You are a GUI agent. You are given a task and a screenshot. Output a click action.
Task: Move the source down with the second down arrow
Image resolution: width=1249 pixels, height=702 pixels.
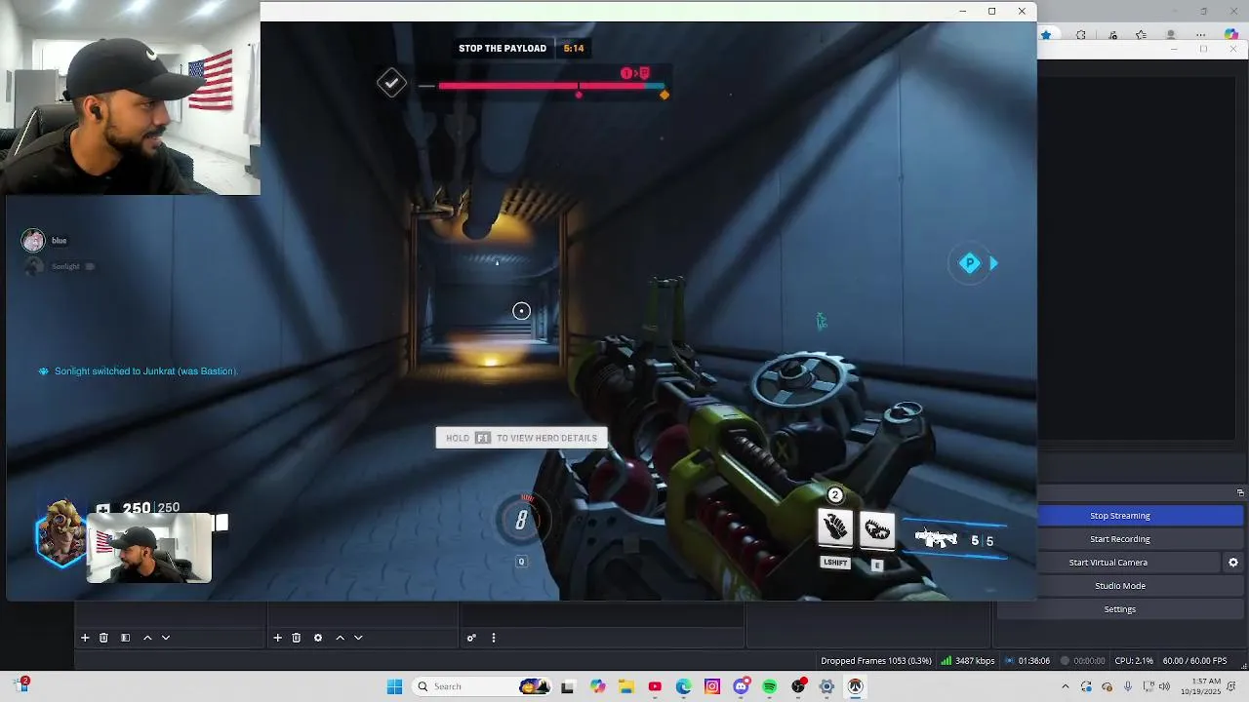(x=358, y=638)
